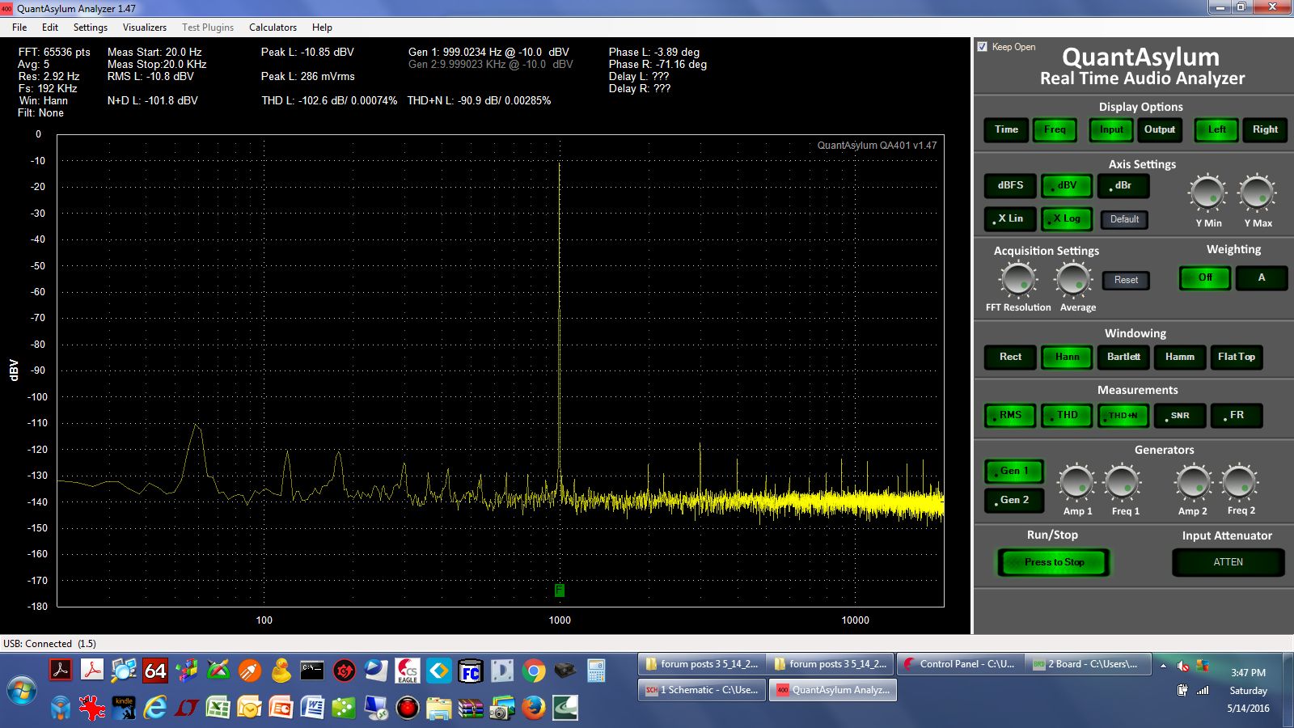Open the Kindle taskbar icon

[124, 709]
